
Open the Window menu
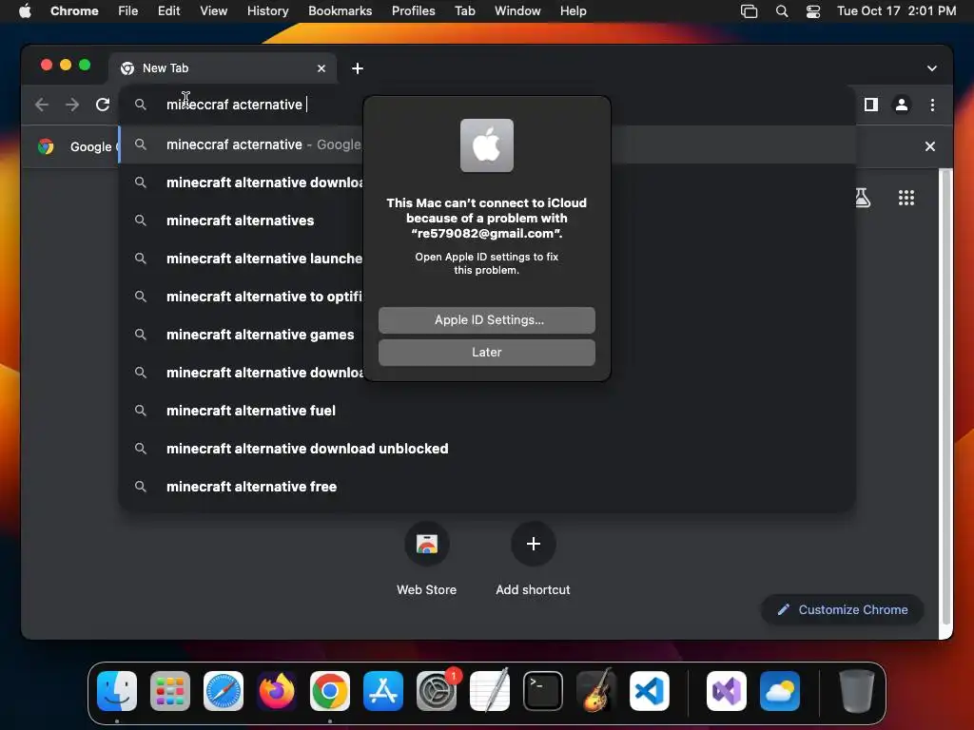tap(517, 11)
